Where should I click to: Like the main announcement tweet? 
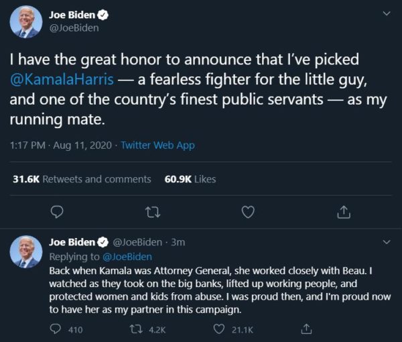[248, 212]
